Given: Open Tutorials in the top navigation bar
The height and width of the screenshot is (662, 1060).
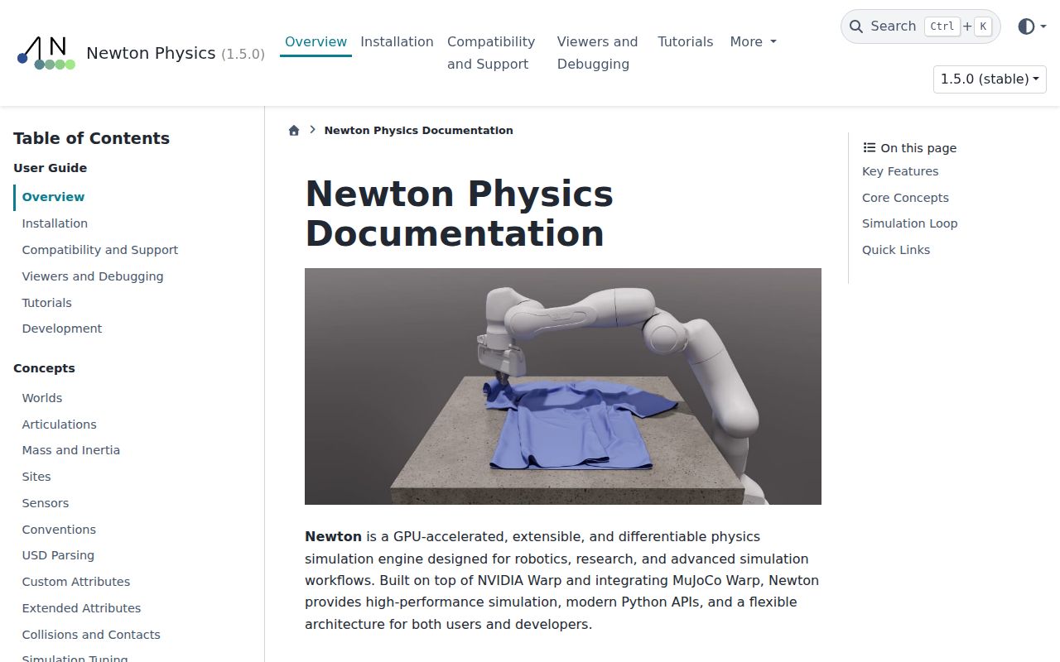Looking at the screenshot, I should tap(685, 41).
